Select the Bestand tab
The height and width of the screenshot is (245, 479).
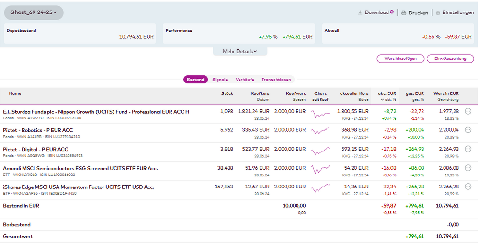(195, 80)
